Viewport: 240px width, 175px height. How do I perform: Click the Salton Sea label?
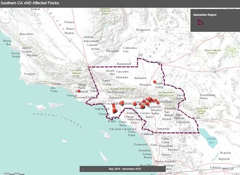[211, 140]
